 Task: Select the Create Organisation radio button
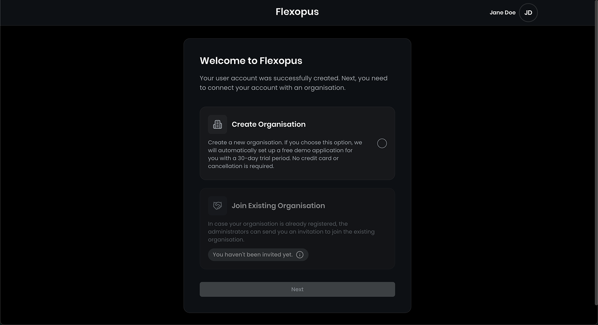[382, 143]
